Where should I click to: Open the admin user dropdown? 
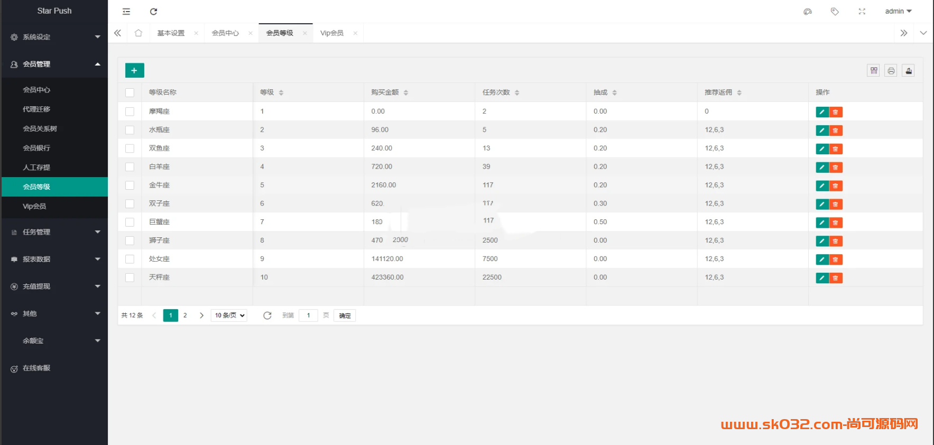pyautogui.click(x=898, y=11)
